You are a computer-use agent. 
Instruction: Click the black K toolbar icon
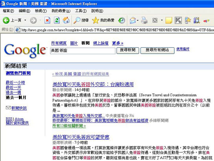click(x=178, y=20)
